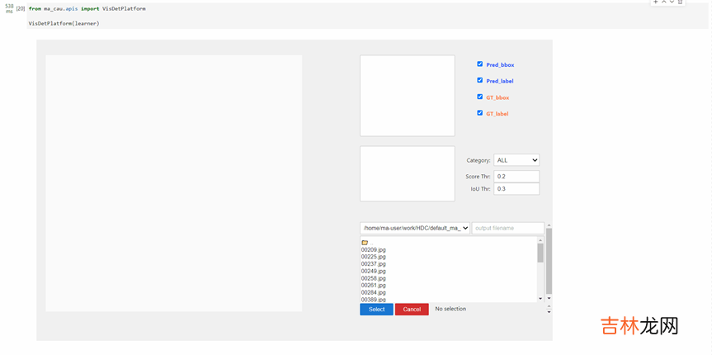Click the Score Thr input field
The width and height of the screenshot is (712, 355).
coord(516,177)
